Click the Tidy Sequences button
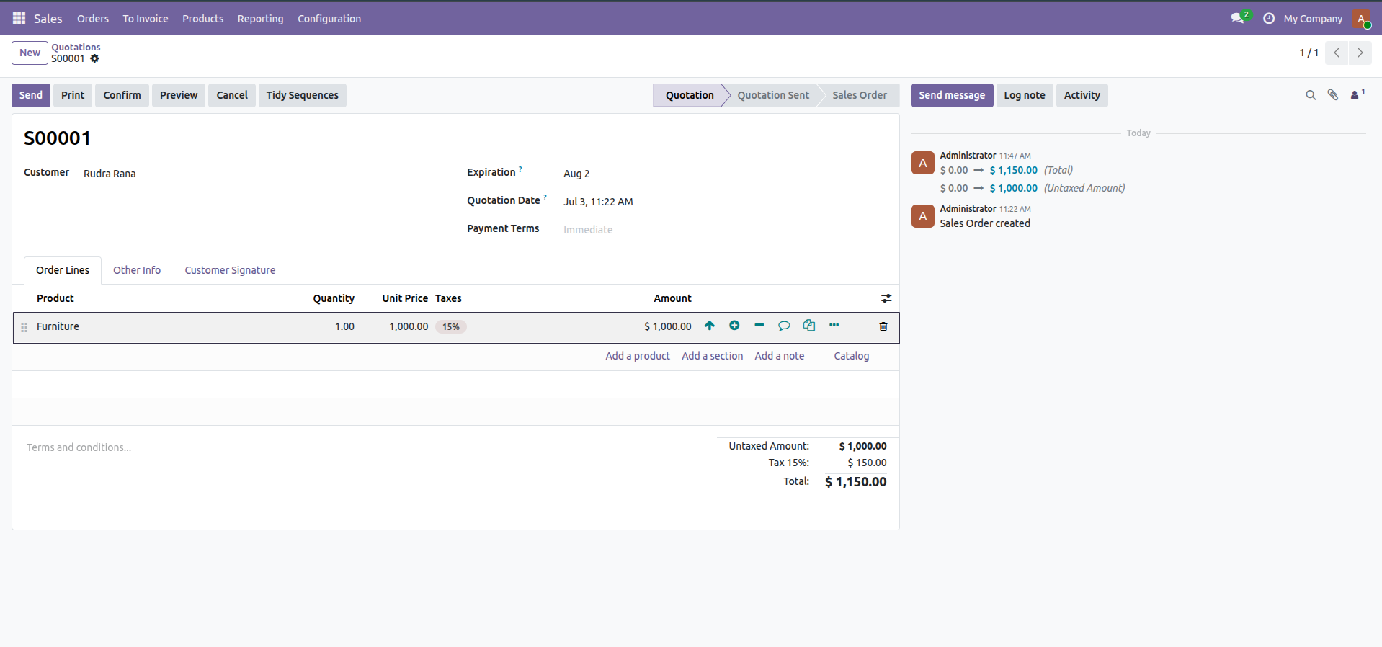 click(302, 95)
